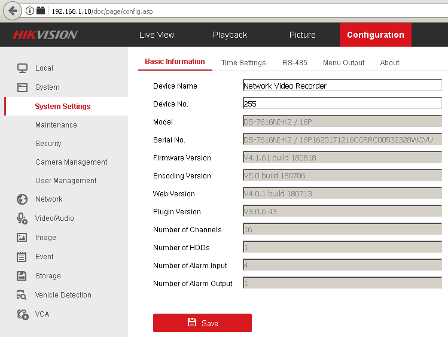Click the Network globe icon
Screen dimensions: 448x337
pyautogui.click(x=22, y=199)
